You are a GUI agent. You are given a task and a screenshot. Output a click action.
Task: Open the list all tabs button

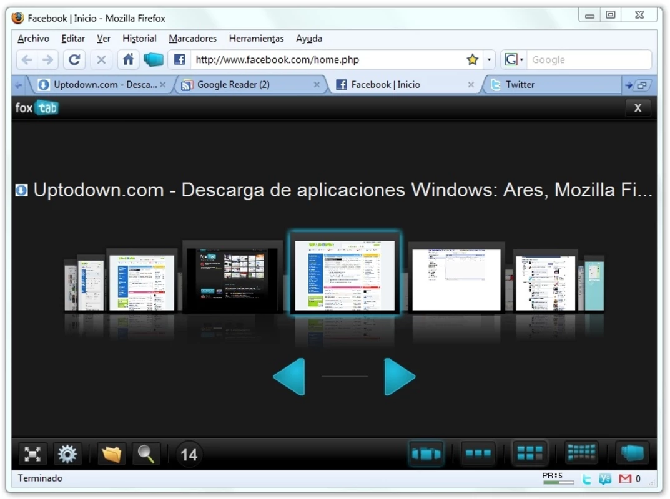642,85
